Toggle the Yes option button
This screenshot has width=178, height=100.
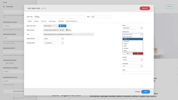point(128,54)
